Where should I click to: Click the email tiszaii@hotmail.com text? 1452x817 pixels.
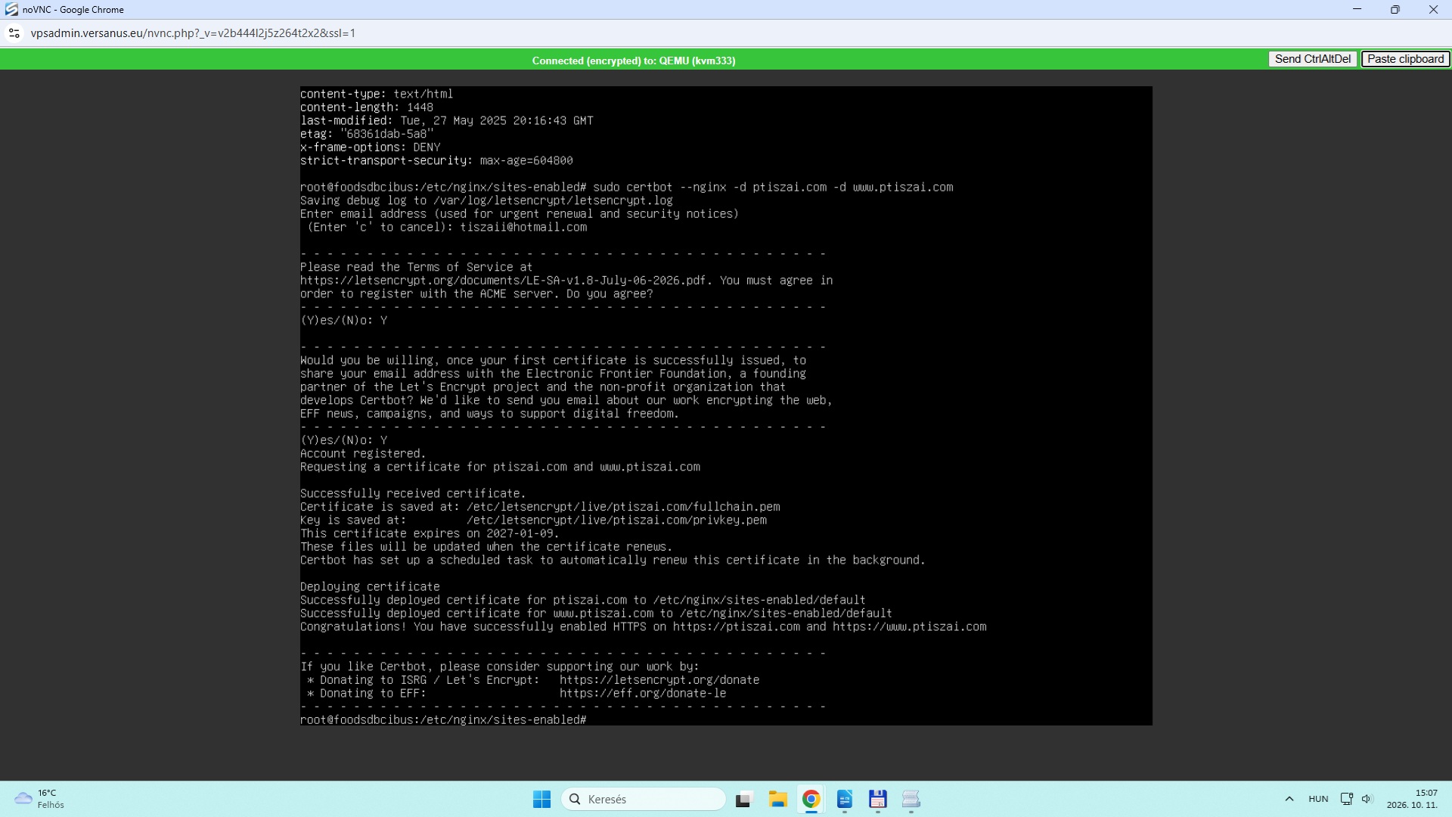(x=523, y=228)
